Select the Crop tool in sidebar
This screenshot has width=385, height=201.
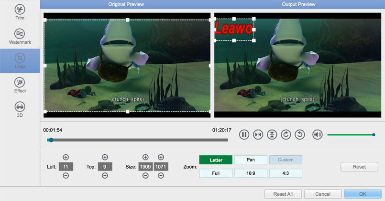coord(20,60)
